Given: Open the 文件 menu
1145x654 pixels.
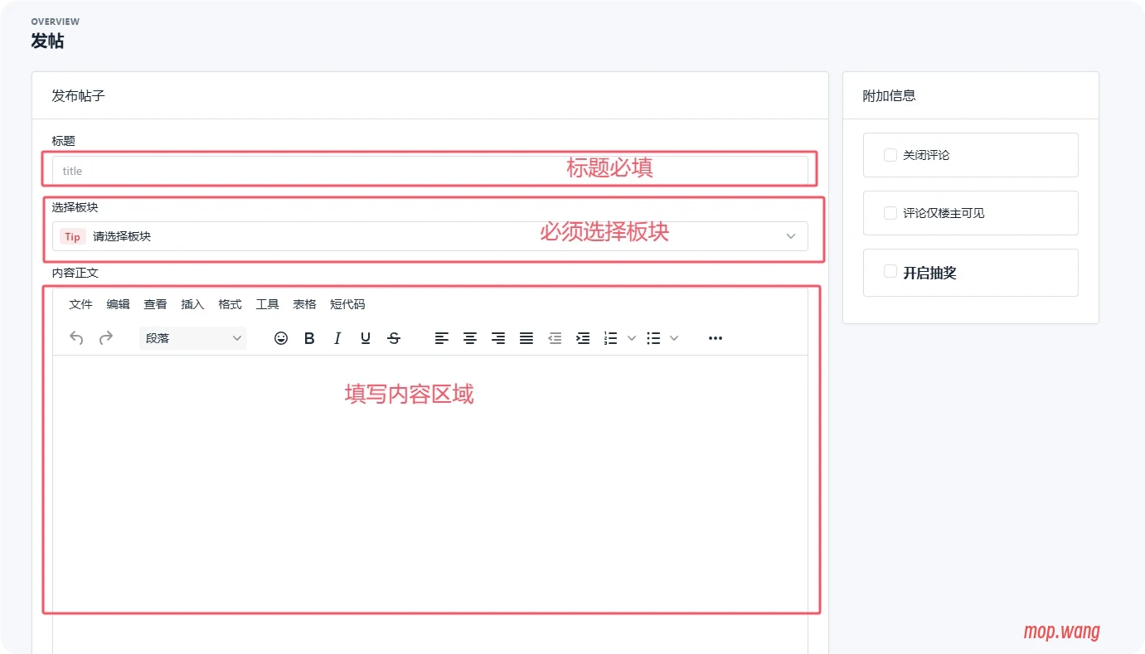Looking at the screenshot, I should (80, 304).
